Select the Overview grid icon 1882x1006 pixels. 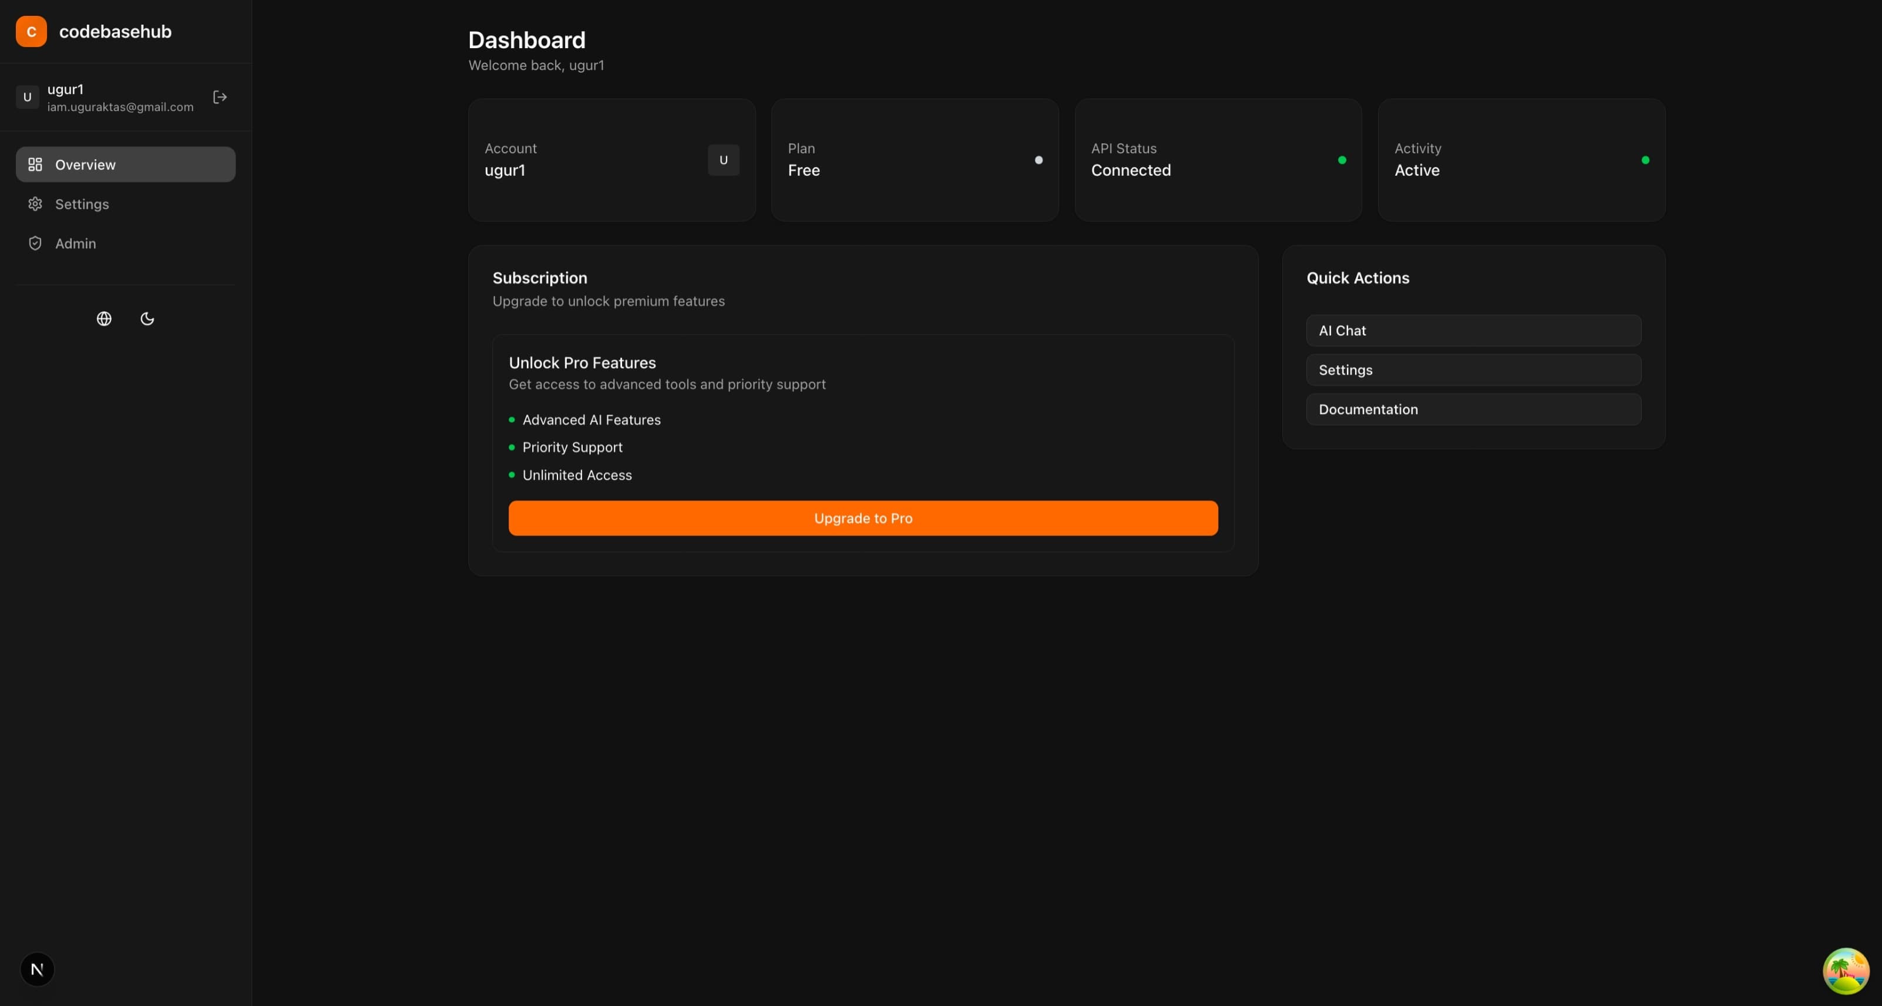point(36,164)
